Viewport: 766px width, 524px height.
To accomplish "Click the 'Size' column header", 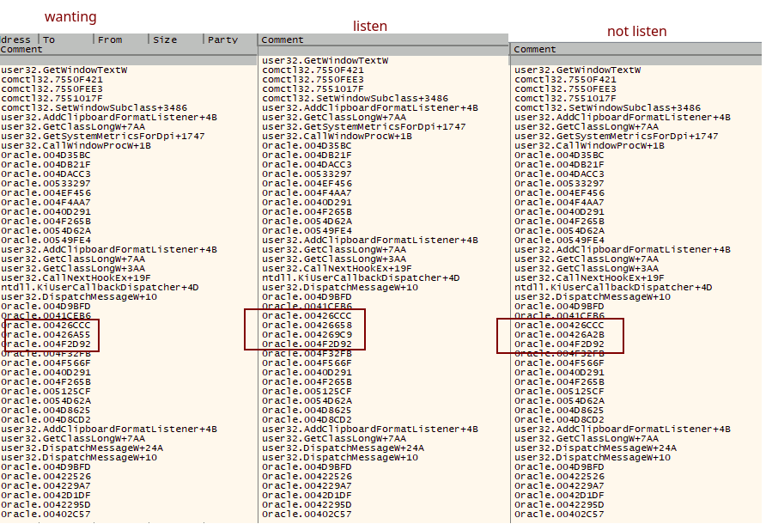I will point(165,40).
